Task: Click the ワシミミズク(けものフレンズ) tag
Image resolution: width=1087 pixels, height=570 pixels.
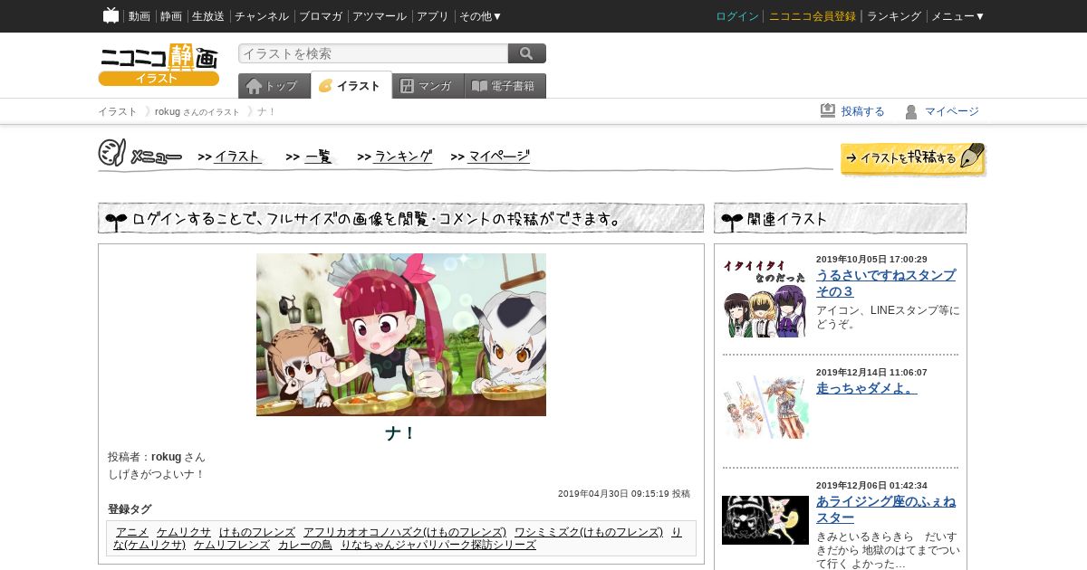Action: tap(589, 532)
